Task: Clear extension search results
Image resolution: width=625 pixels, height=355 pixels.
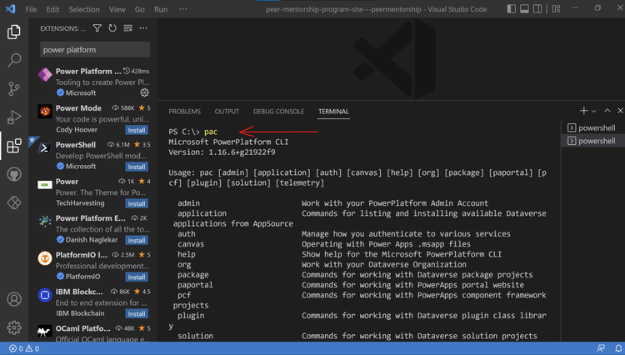Action: [127, 27]
